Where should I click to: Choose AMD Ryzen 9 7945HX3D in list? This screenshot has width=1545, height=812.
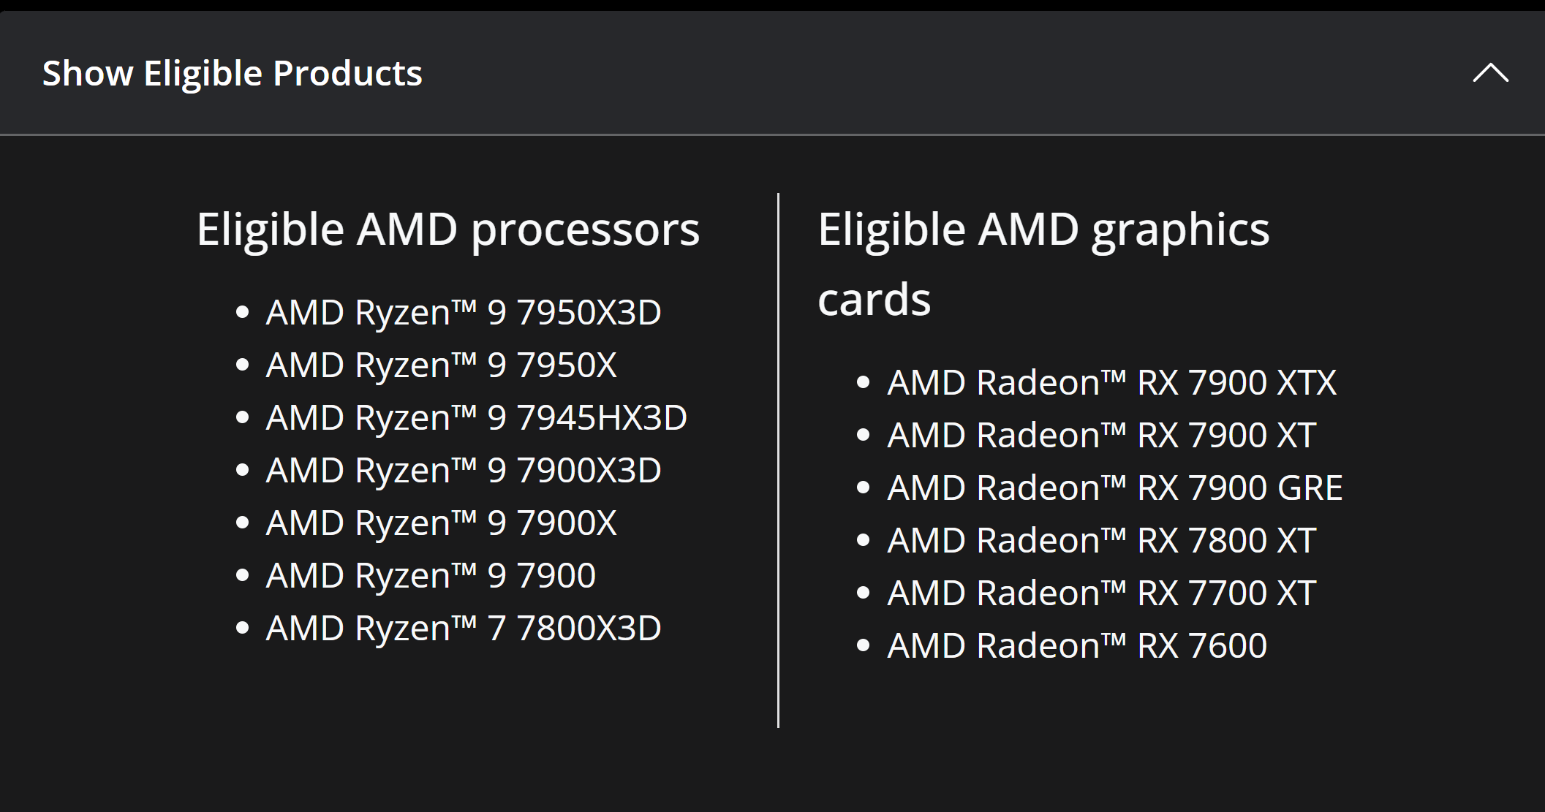click(x=476, y=418)
